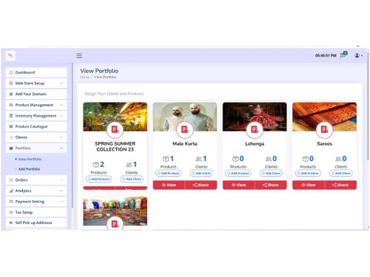Click Share button on Sarees card
This screenshot has height=277, width=370.
pyautogui.click(x=340, y=185)
